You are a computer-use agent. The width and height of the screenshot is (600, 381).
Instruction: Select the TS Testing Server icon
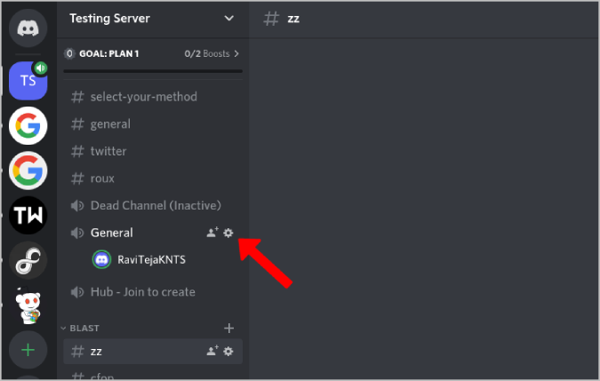coord(28,82)
